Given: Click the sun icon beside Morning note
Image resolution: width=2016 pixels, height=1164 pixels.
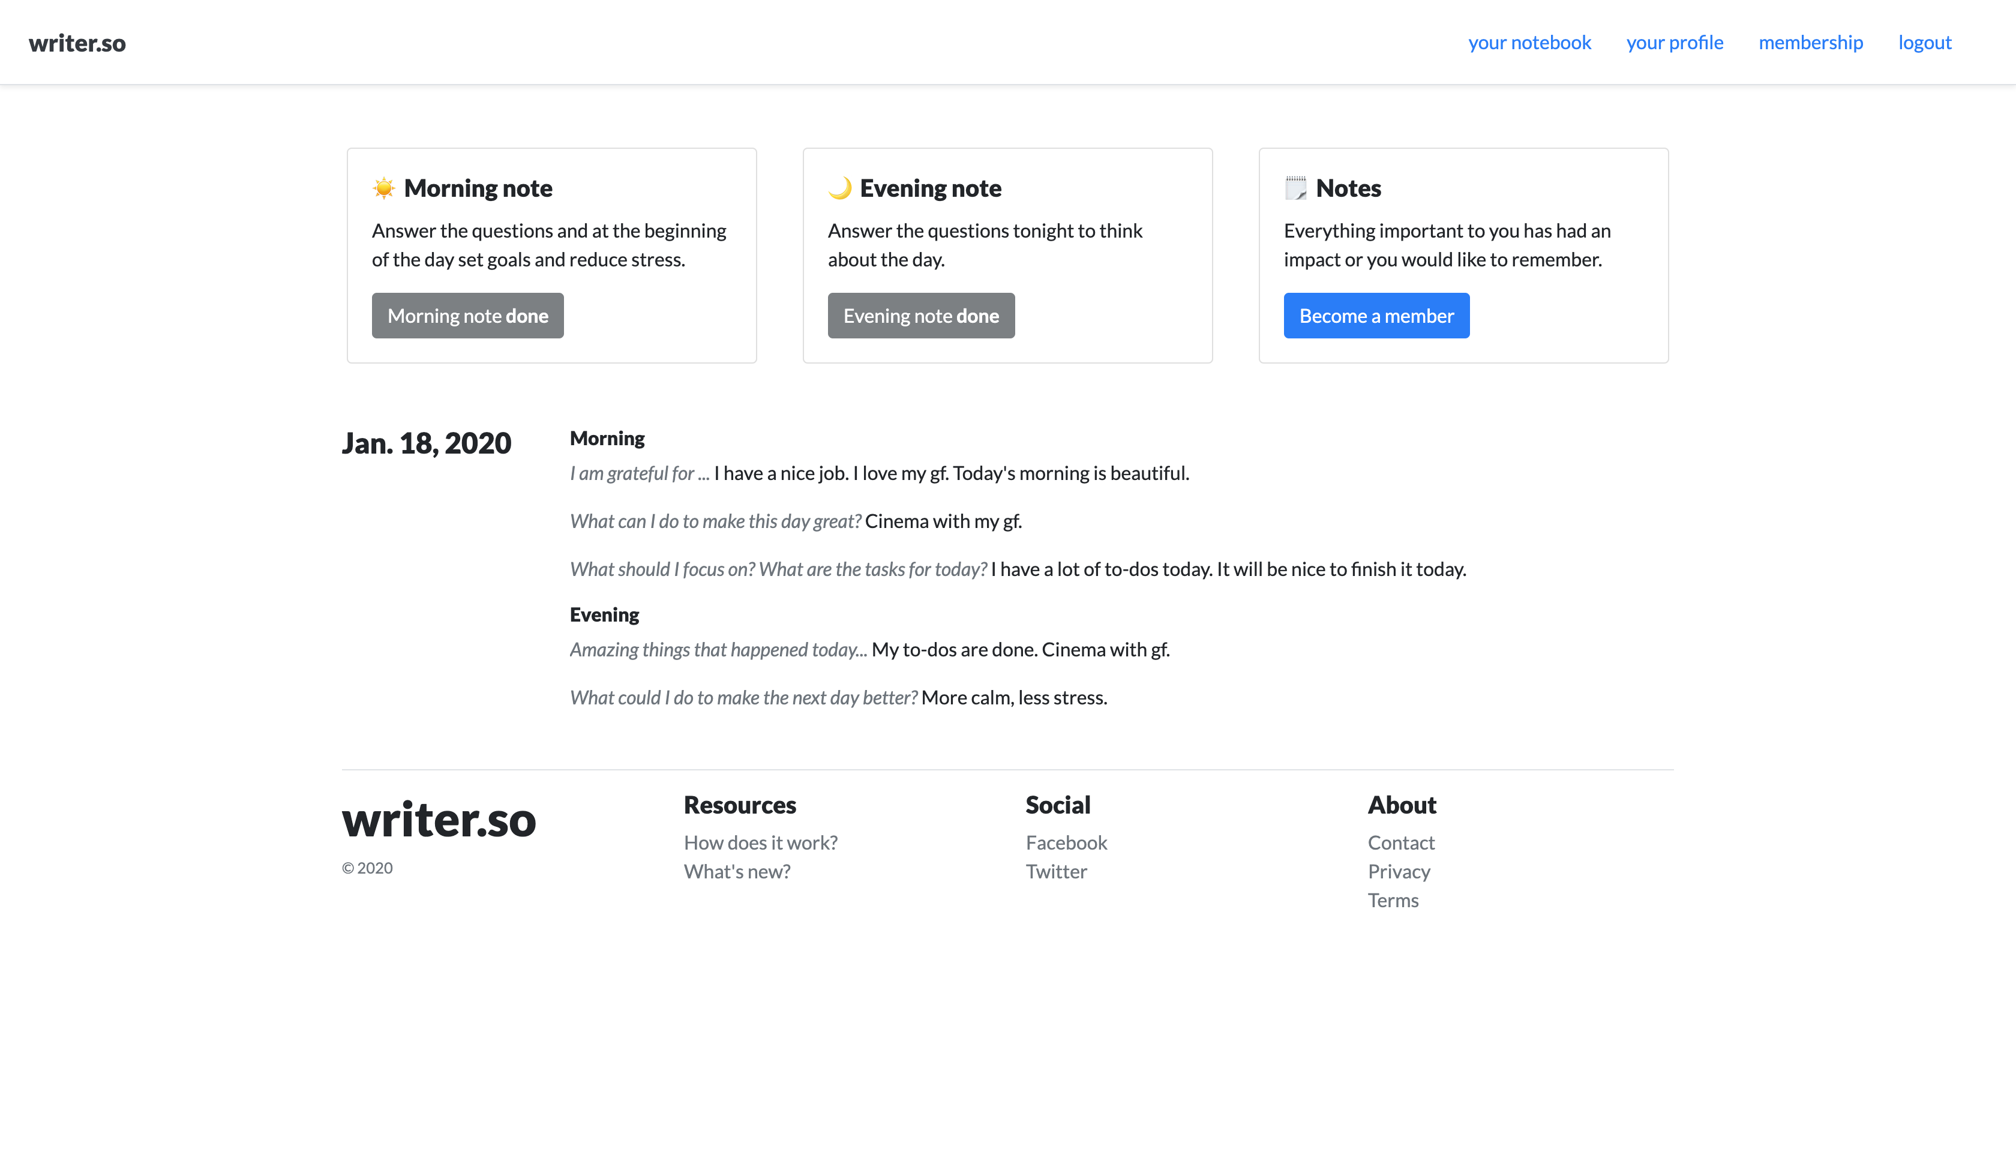Looking at the screenshot, I should click(x=383, y=188).
